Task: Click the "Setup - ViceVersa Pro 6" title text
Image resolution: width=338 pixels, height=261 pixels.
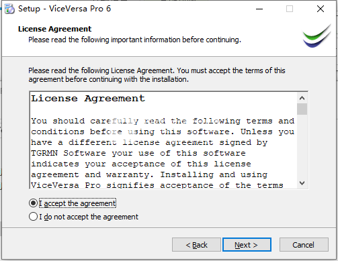Action: (x=65, y=9)
